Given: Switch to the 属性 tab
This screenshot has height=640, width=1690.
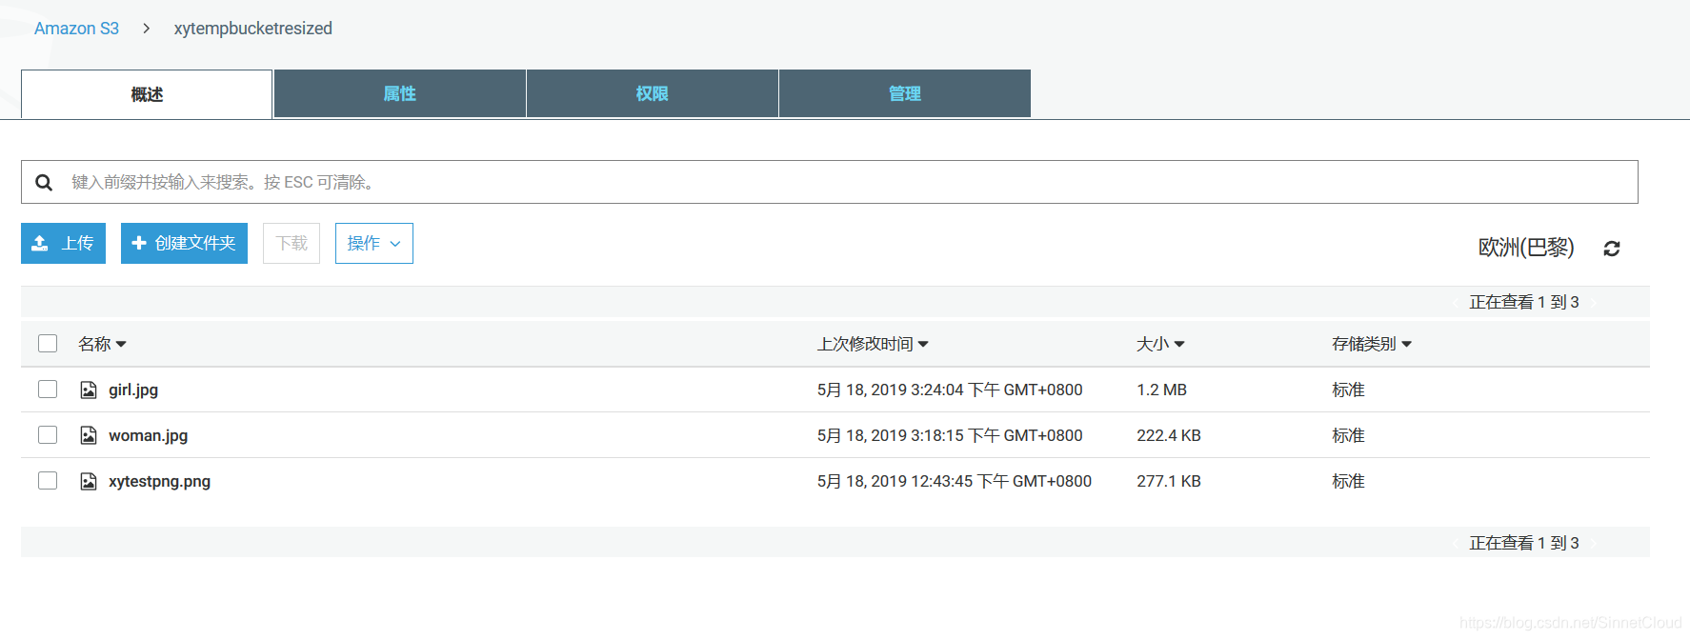Looking at the screenshot, I should tap(400, 93).
